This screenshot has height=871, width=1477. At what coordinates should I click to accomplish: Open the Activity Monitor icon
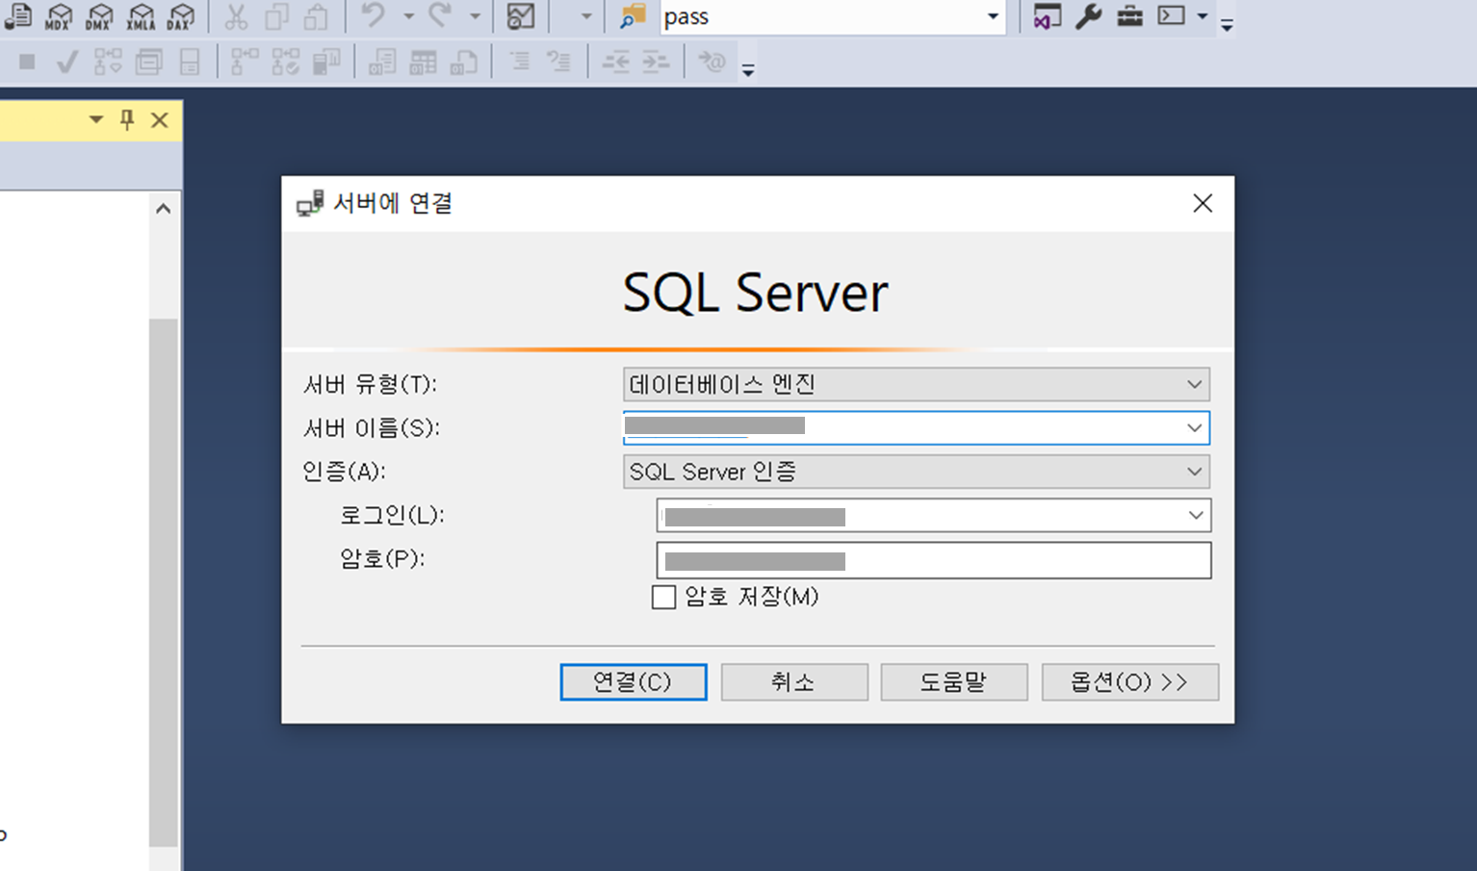coord(521,16)
